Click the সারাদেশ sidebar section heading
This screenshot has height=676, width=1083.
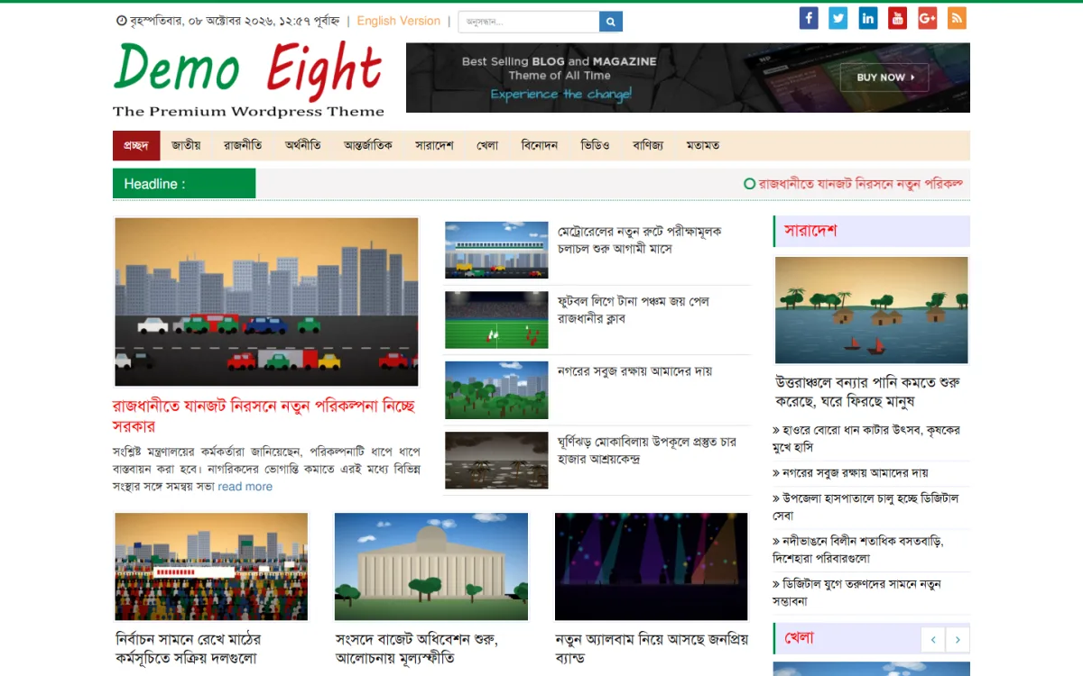810,231
